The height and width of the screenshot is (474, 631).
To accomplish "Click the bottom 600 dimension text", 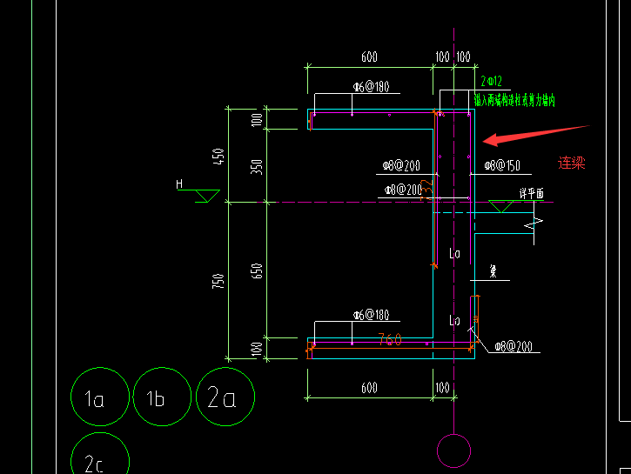I will [x=369, y=388].
